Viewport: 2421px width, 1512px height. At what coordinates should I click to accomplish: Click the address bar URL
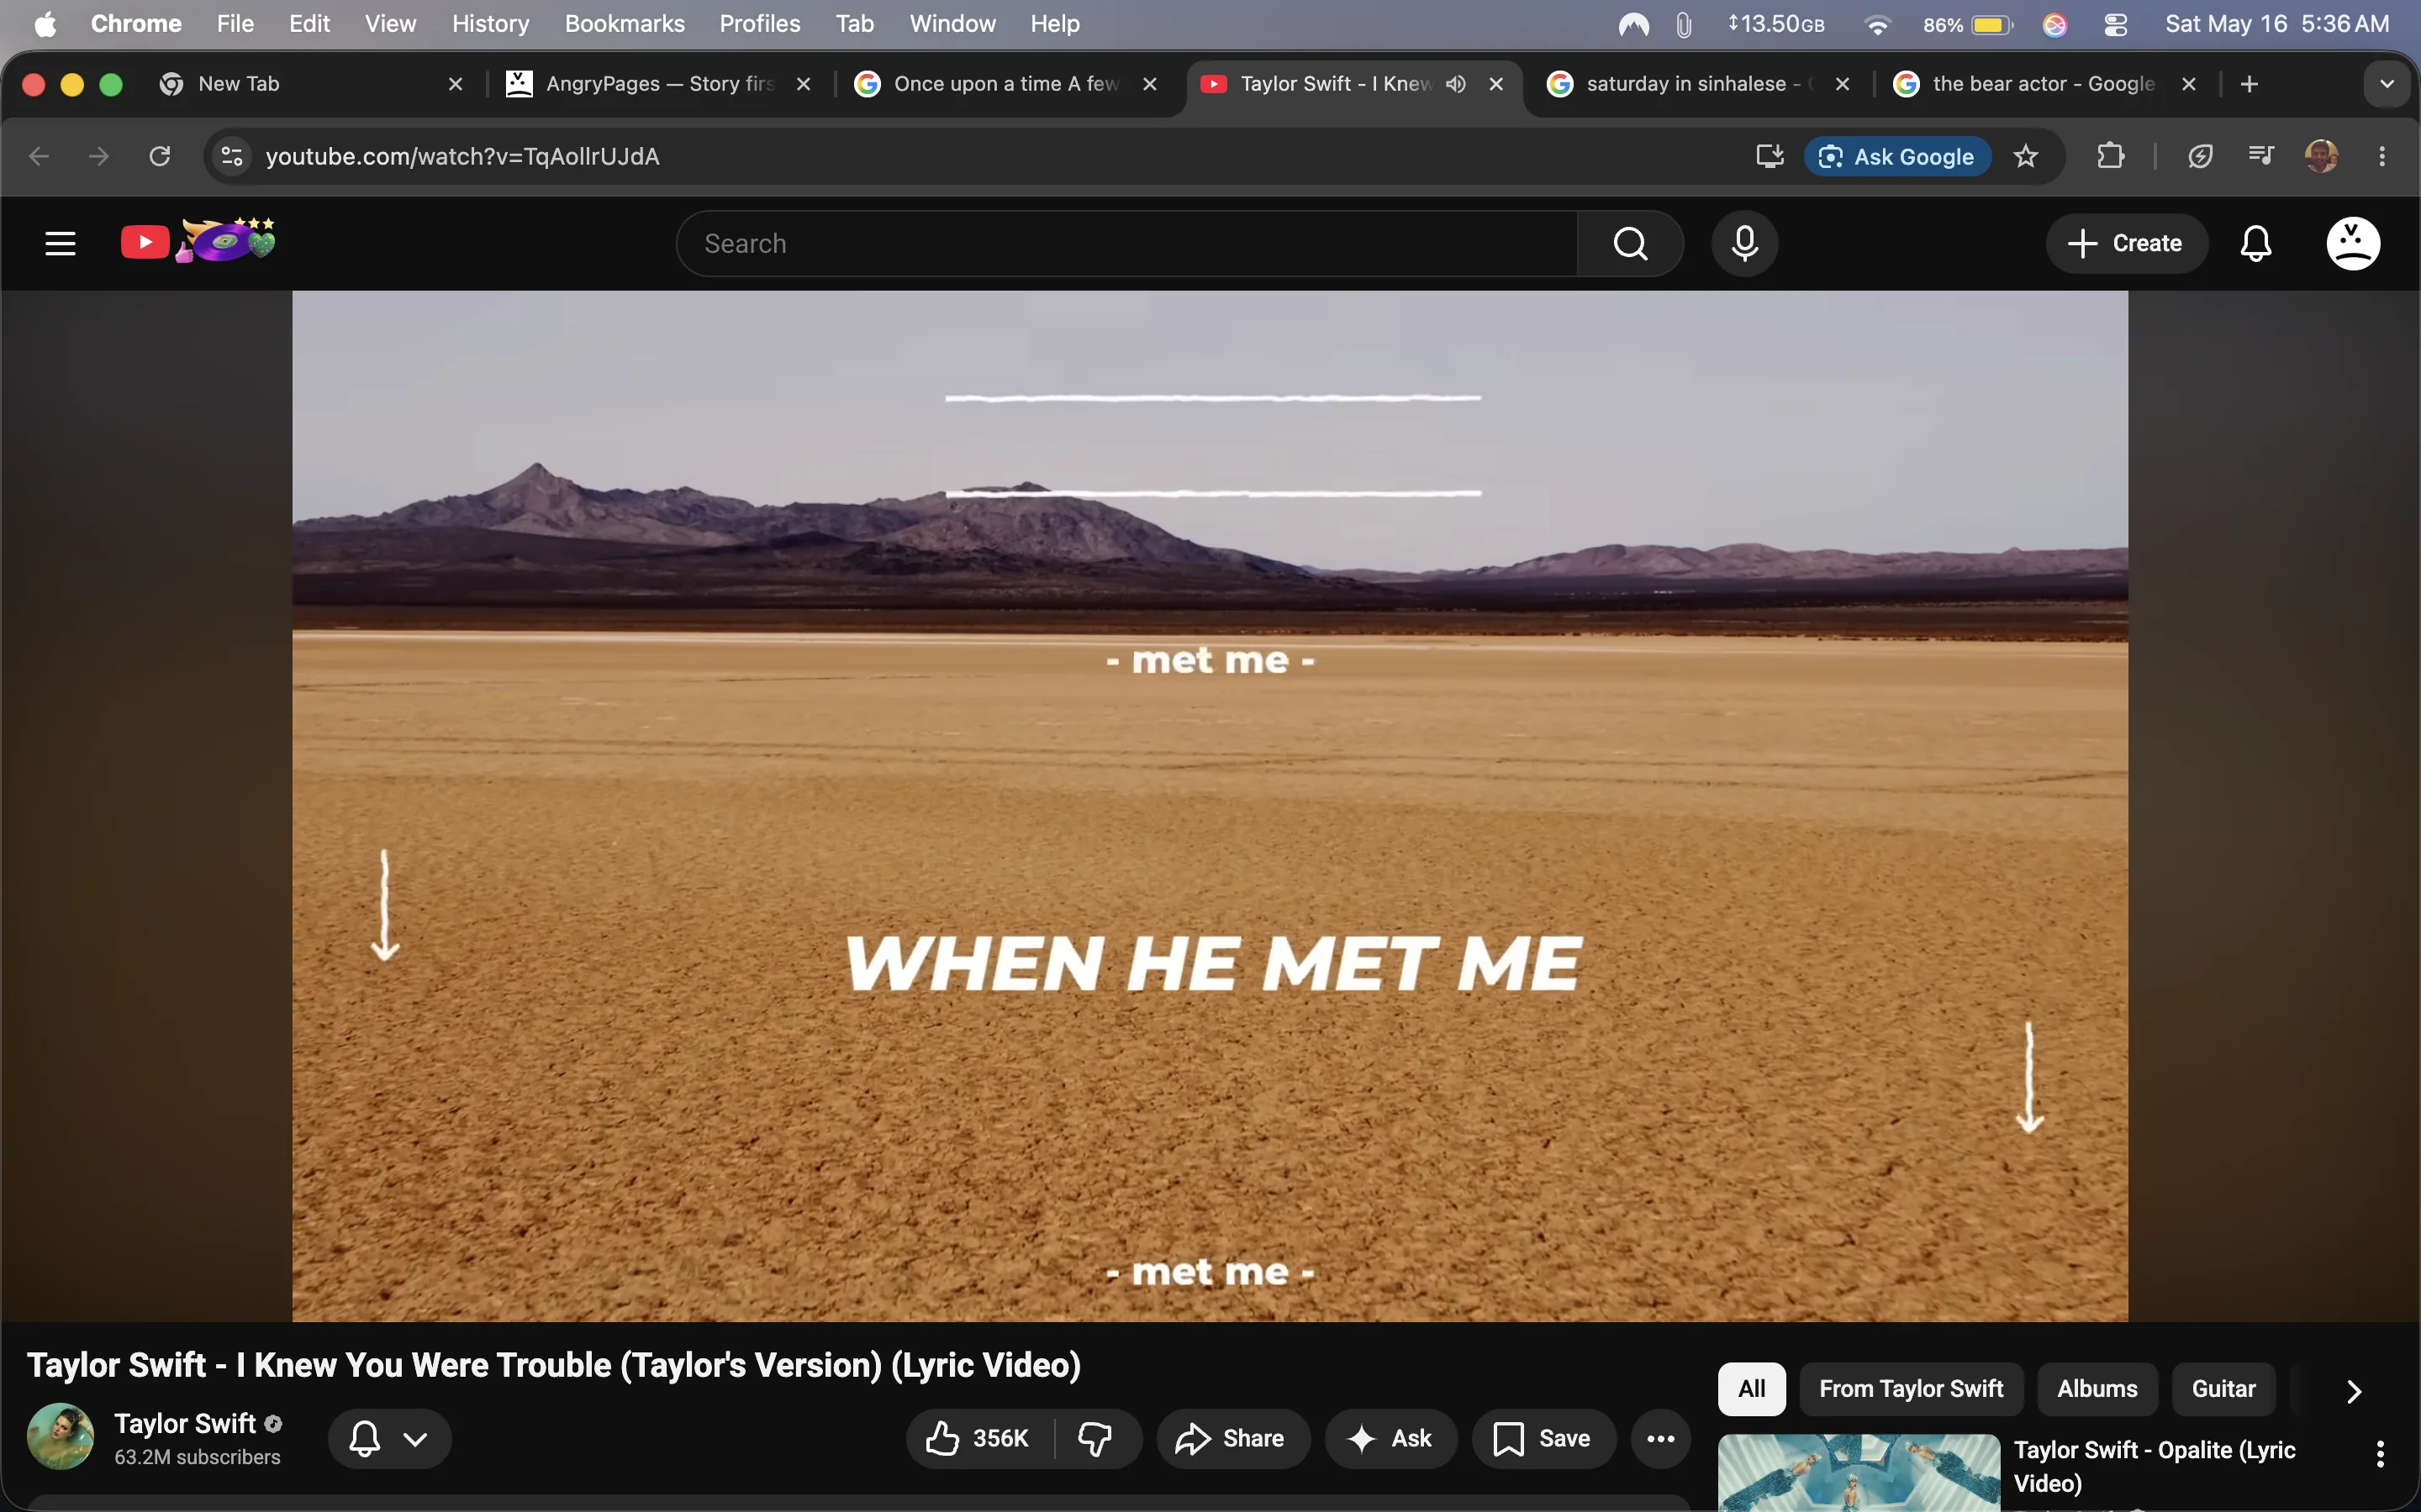pyautogui.click(x=462, y=156)
